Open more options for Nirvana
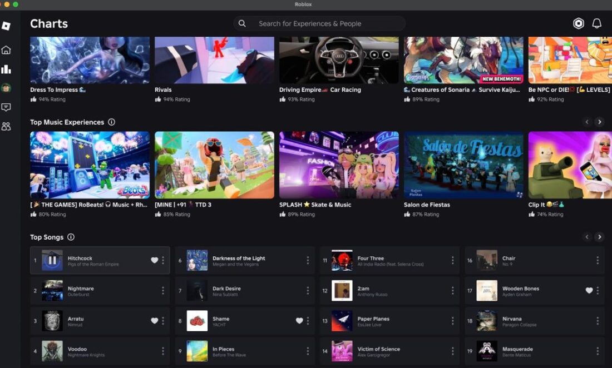This screenshot has height=368, width=612. (598, 321)
